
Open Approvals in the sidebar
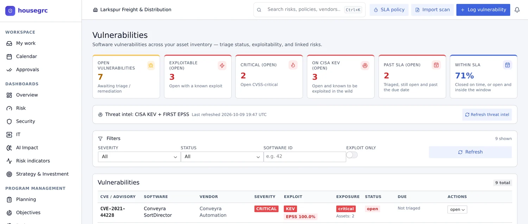[27, 70]
